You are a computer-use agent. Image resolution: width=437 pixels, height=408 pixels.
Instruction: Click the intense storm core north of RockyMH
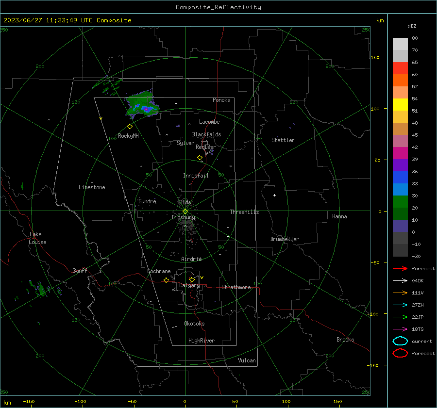146,109
